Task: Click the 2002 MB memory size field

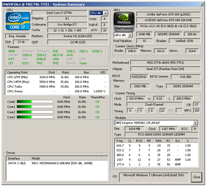Action: point(140,86)
